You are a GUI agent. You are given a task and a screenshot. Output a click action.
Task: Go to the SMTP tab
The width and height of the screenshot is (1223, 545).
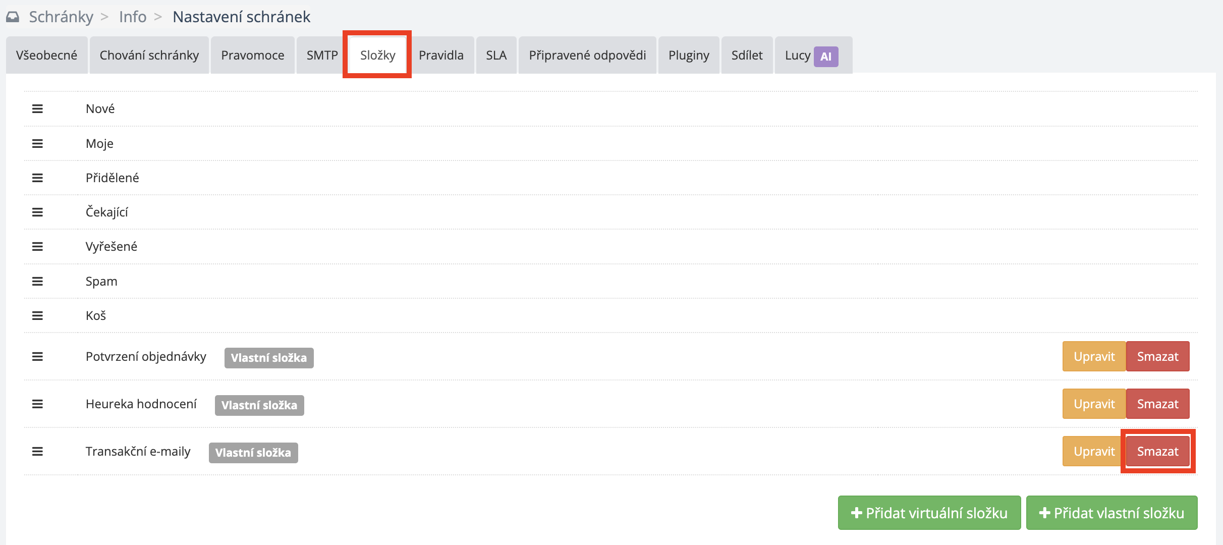pos(322,55)
